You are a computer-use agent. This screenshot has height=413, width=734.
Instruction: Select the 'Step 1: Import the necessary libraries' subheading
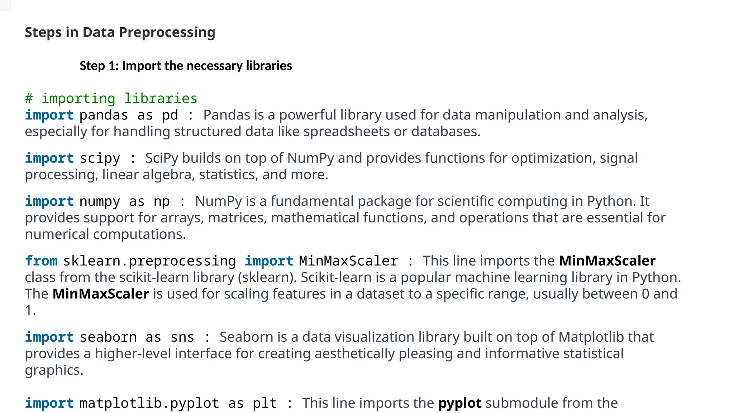(186, 66)
